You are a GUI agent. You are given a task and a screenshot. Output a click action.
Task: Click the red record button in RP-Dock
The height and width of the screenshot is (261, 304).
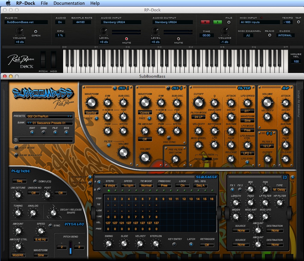coord(205,22)
